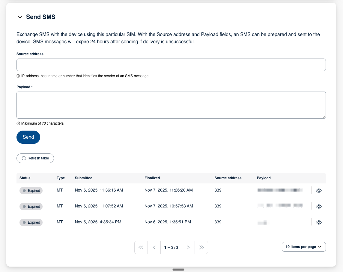343x272 pixels.
Task: Click the info icon beside Maximum of 70 characters
Action: [x=18, y=123]
